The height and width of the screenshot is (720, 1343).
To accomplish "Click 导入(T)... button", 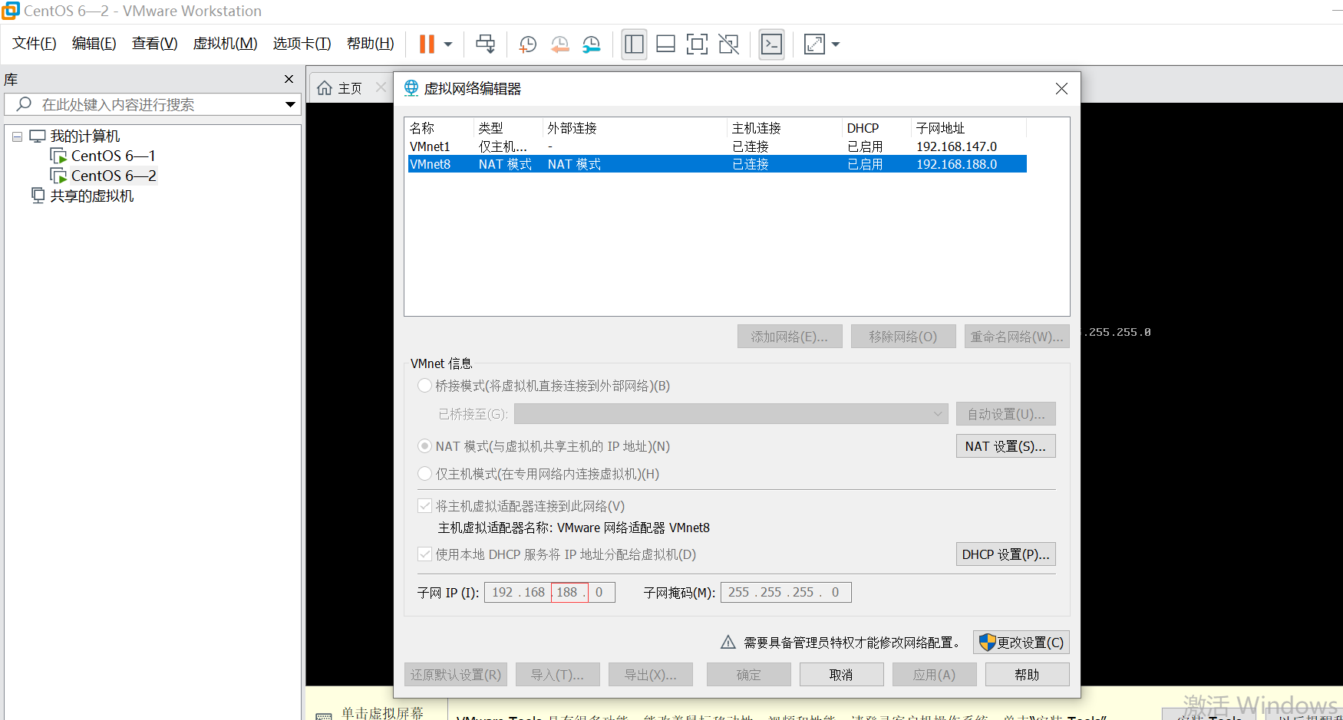I will pos(558,675).
